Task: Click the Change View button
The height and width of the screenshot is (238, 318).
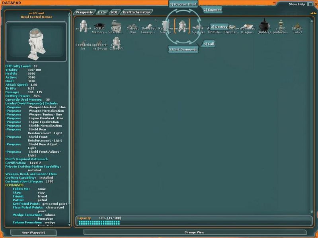Action: pyautogui.click(x=194, y=232)
